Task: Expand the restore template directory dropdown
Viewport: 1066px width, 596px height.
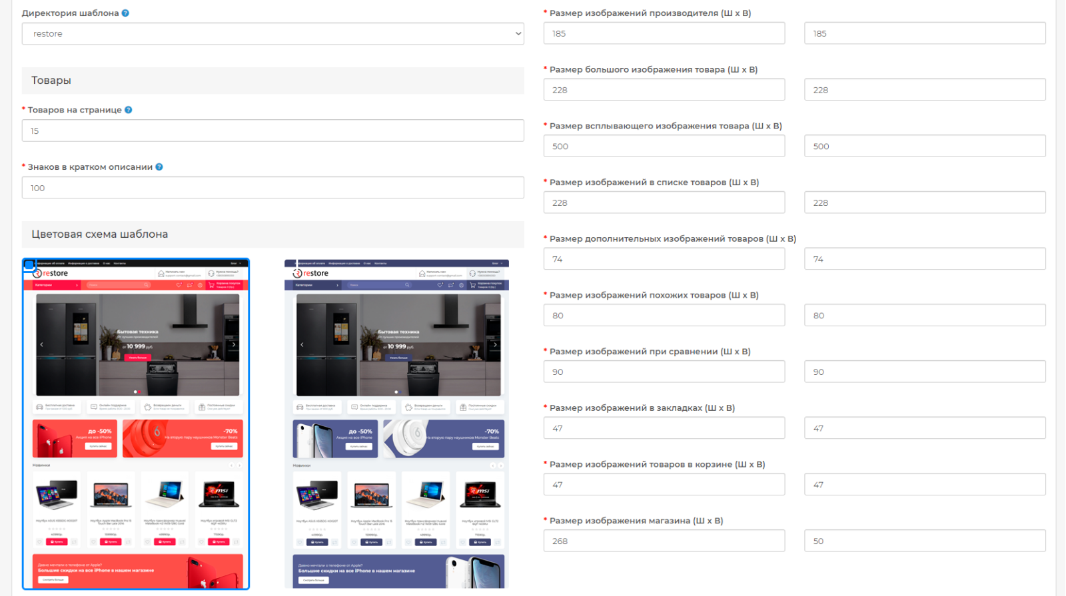Action: (x=272, y=34)
